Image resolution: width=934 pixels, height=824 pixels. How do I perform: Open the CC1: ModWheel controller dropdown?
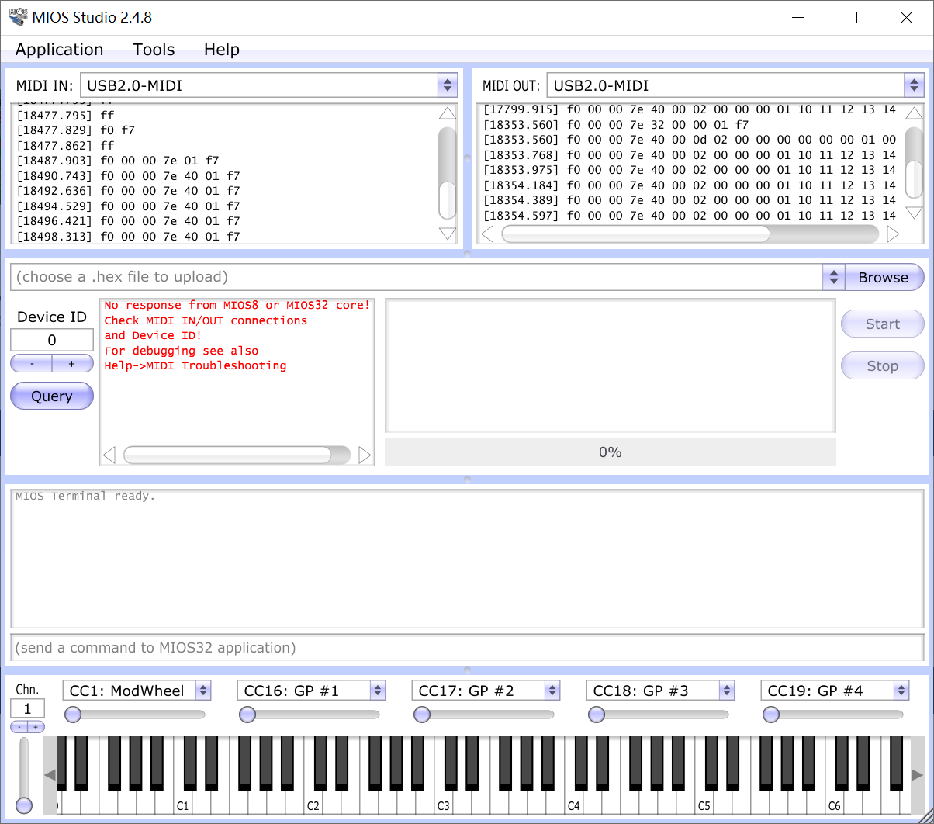tap(202, 691)
